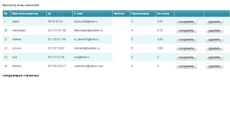Click balance value 0.10

pyautogui.click(x=160, y=30)
